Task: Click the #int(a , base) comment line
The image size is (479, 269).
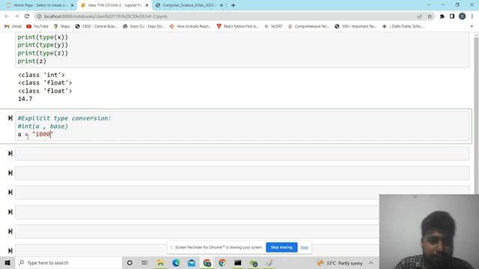Action: [x=43, y=126]
